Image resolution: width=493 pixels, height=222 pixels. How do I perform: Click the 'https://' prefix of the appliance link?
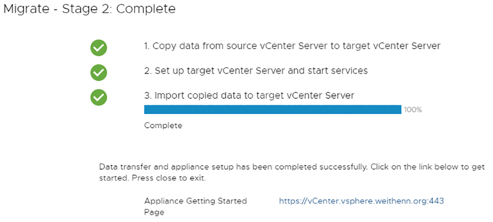point(292,201)
